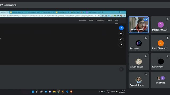Image resolution: width=170 pixels, height=95 pixels.
Task: Switch to the Getting Started browser tab
Action: (62, 12)
